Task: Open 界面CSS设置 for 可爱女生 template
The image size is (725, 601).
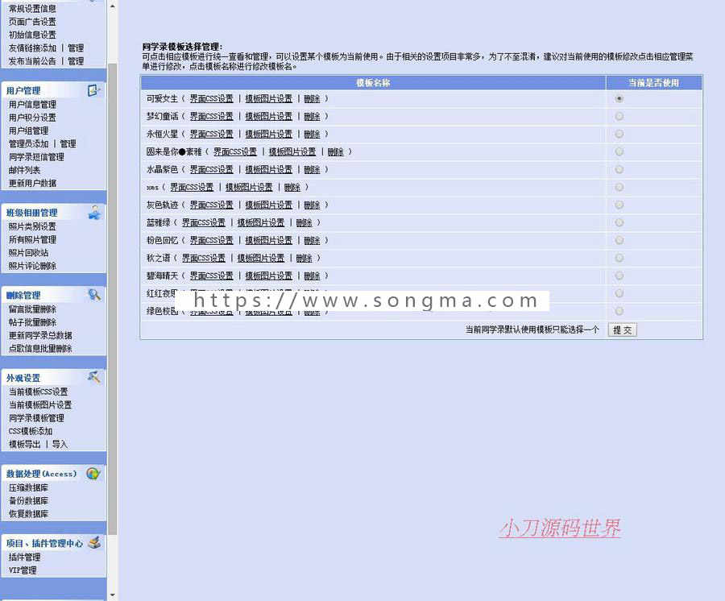Action: 210,98
